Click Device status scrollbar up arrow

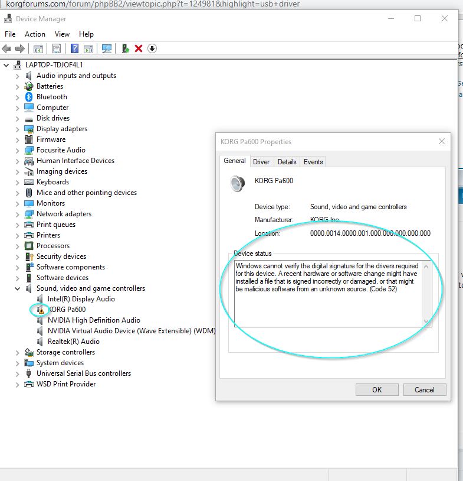[426, 266]
